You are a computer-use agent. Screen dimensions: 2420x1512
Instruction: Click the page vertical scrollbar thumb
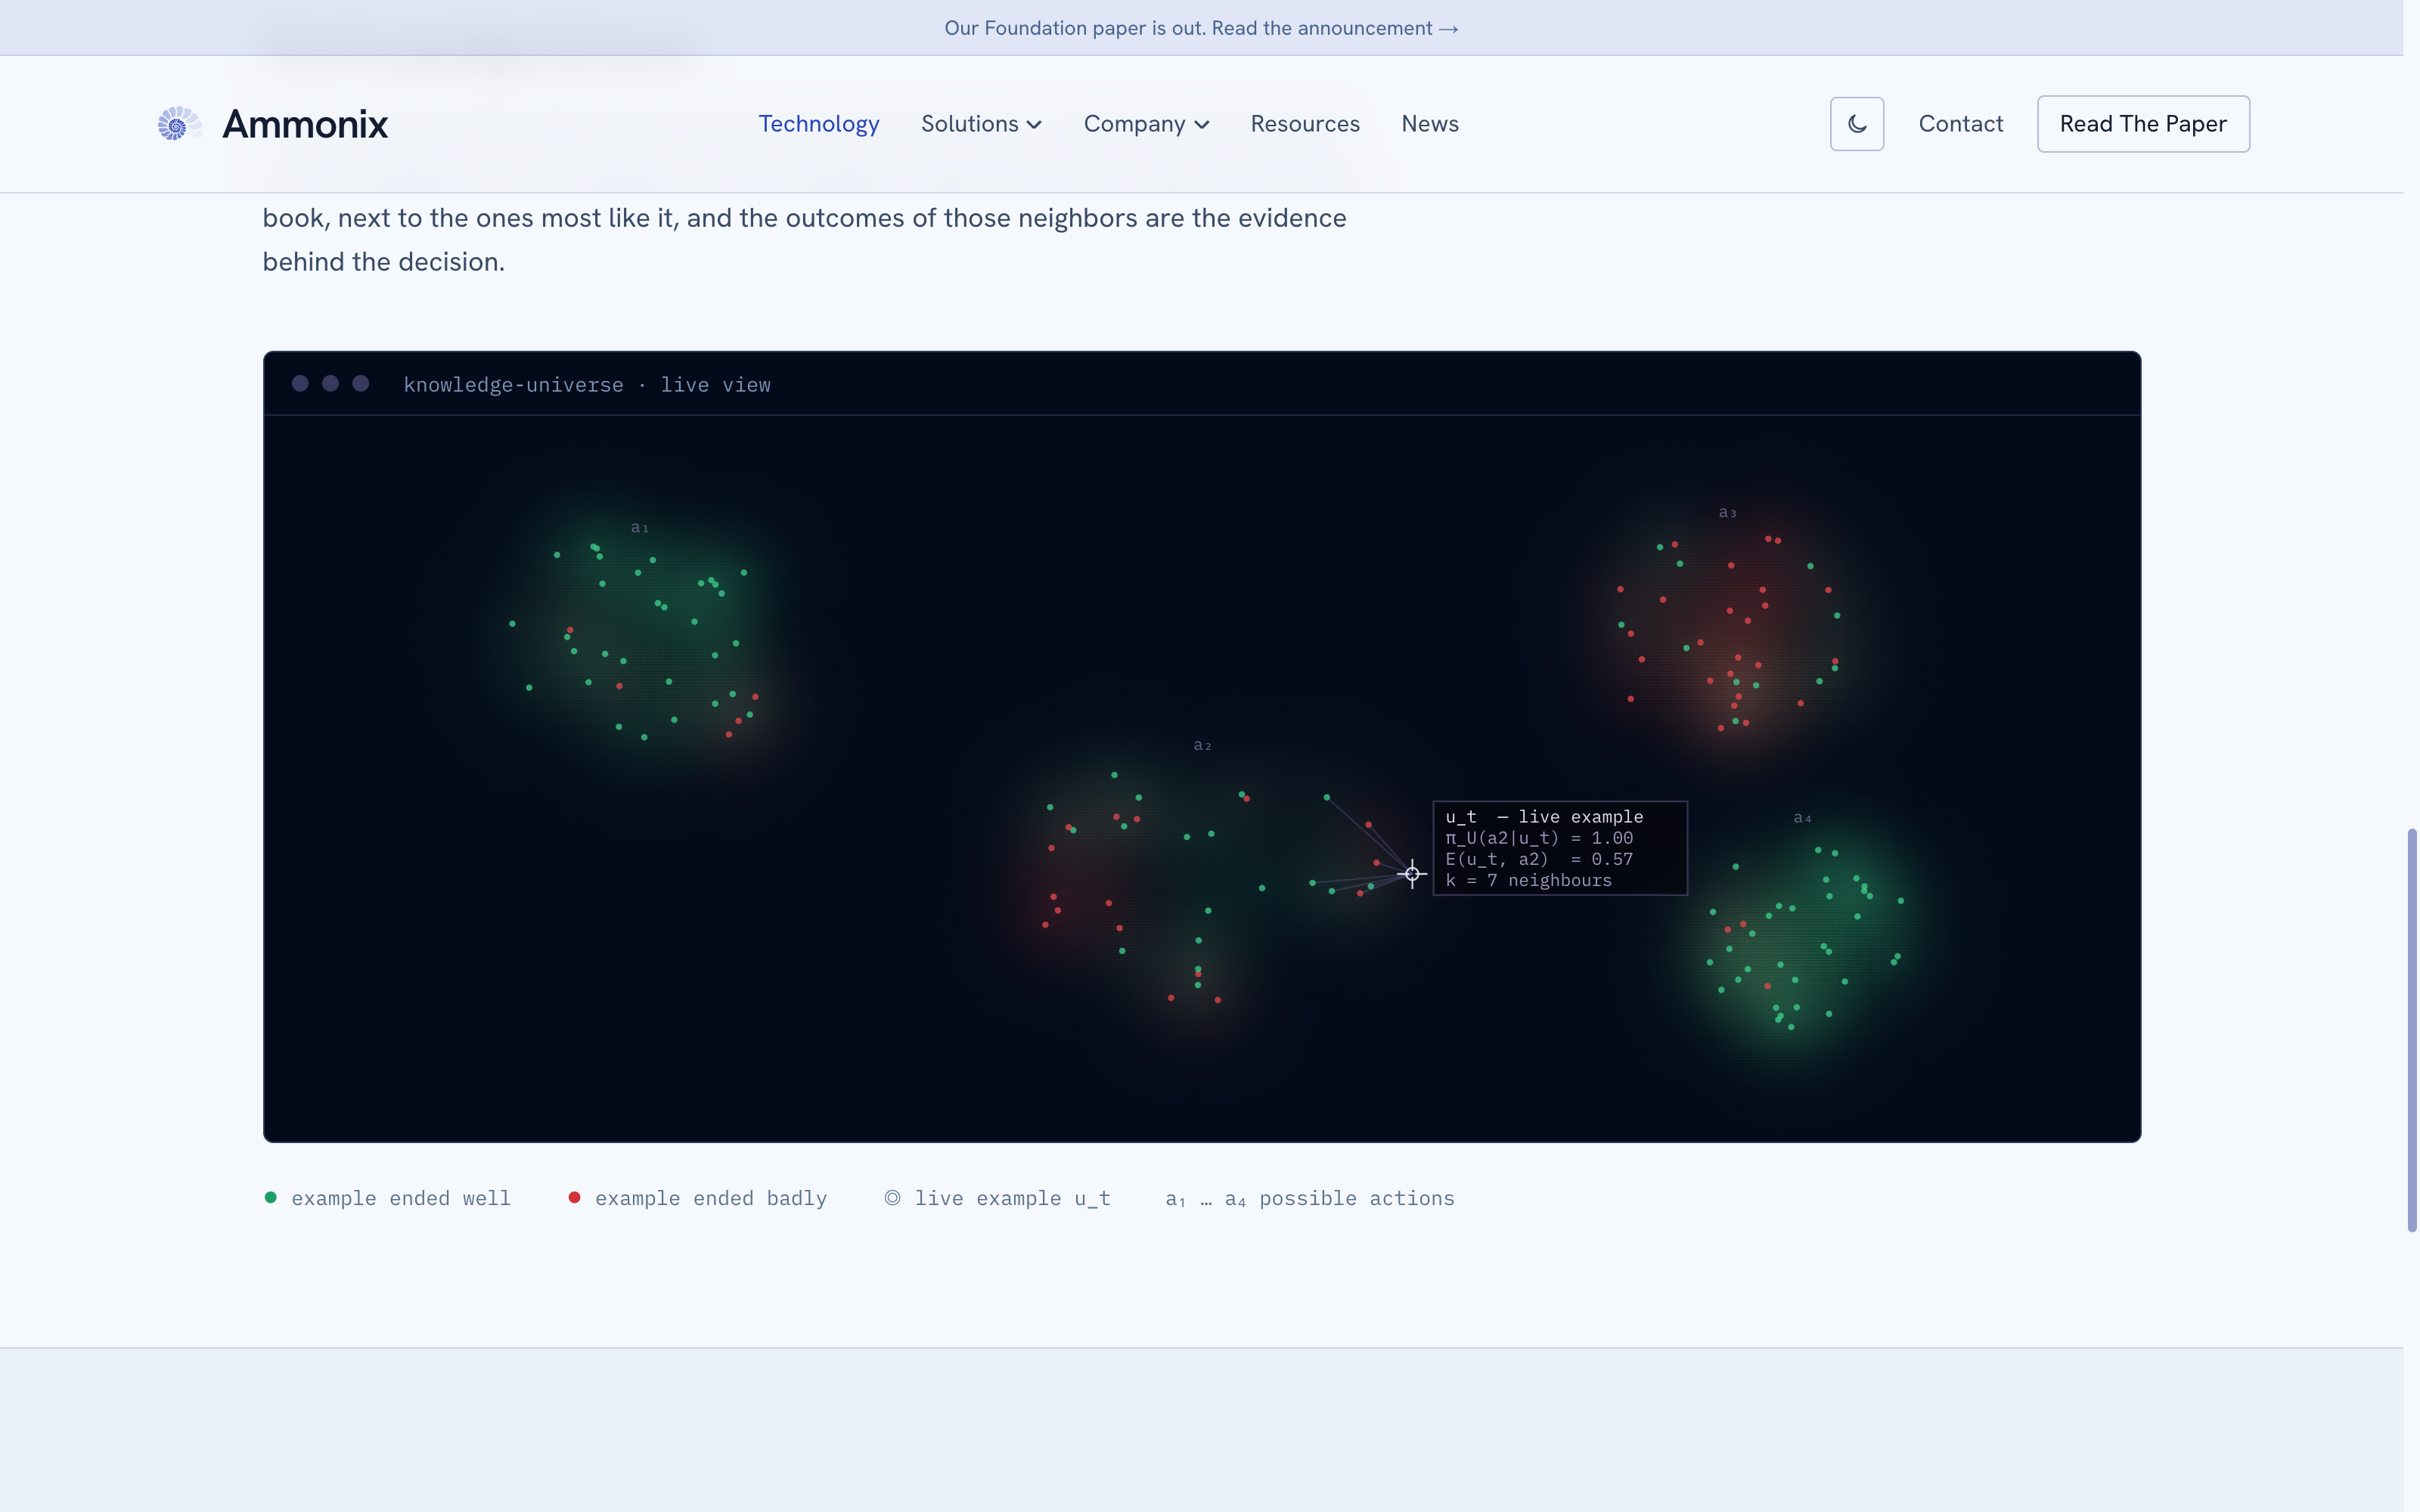(2412, 1030)
